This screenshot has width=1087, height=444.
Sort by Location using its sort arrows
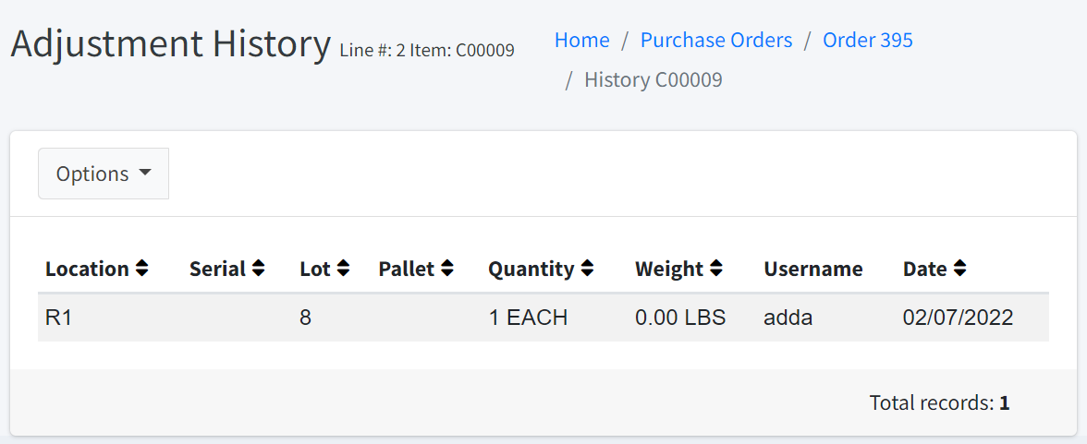click(141, 269)
